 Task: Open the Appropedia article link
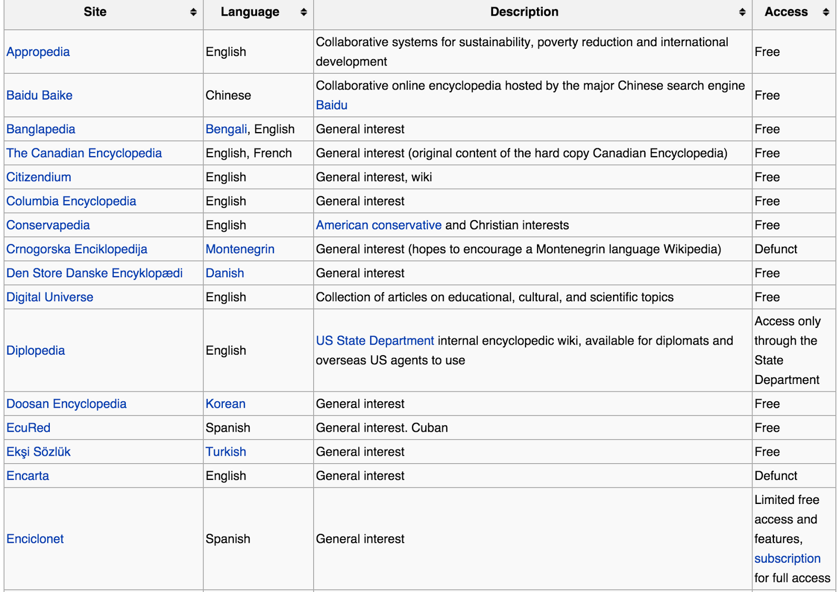38,51
